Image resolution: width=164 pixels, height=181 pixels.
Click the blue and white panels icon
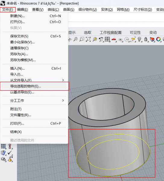[x=3, y=153]
